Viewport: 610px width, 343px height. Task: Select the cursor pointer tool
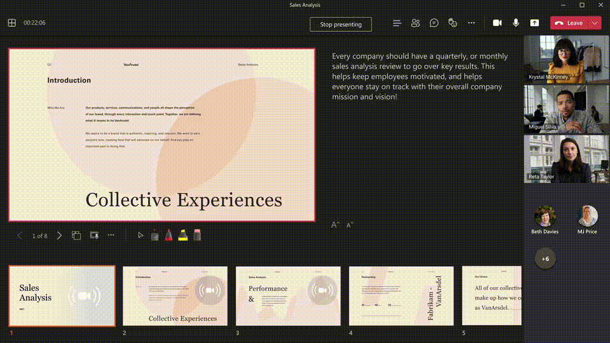[x=140, y=235]
